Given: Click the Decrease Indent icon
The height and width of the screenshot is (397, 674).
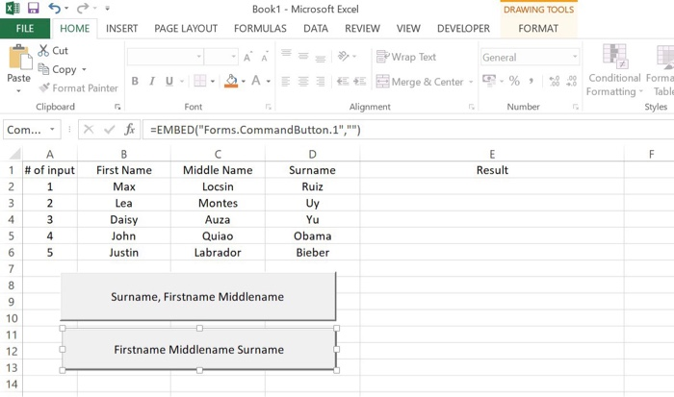Looking at the screenshot, I should [x=343, y=81].
